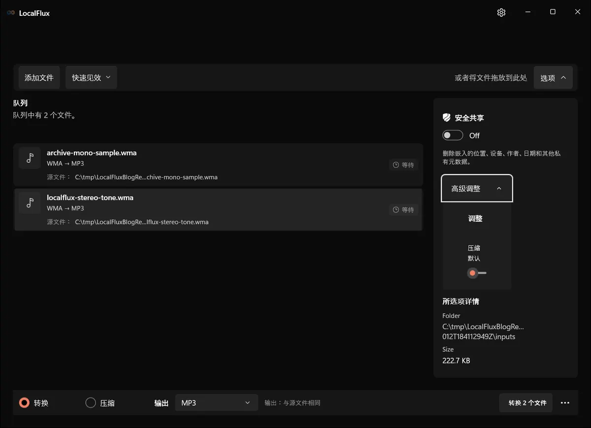Click the text 队列中有 2 个文件。

click(44, 115)
